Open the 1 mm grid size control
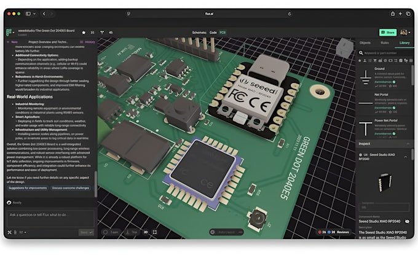Image resolution: width=418 pixels, height=255 pixels. point(111,232)
